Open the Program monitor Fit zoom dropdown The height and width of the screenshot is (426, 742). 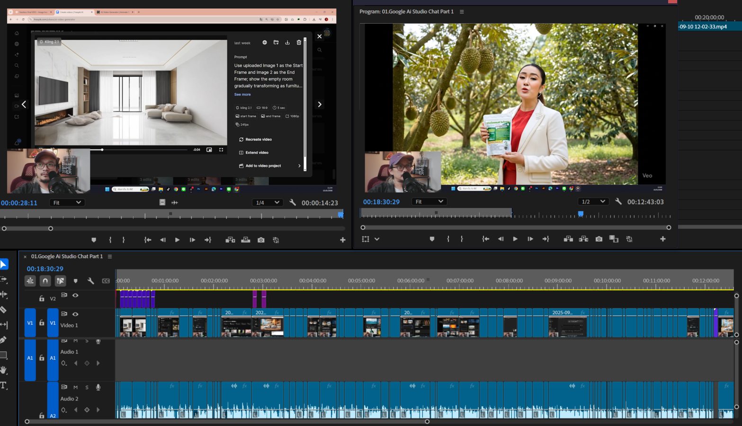429,201
